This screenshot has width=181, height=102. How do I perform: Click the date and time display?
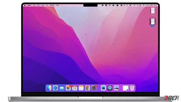[x=151, y=5]
